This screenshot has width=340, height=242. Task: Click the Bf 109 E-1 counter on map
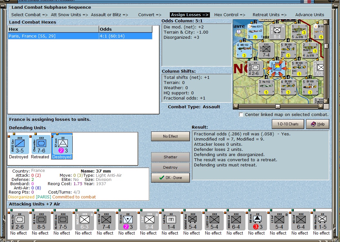[x=288, y=87]
